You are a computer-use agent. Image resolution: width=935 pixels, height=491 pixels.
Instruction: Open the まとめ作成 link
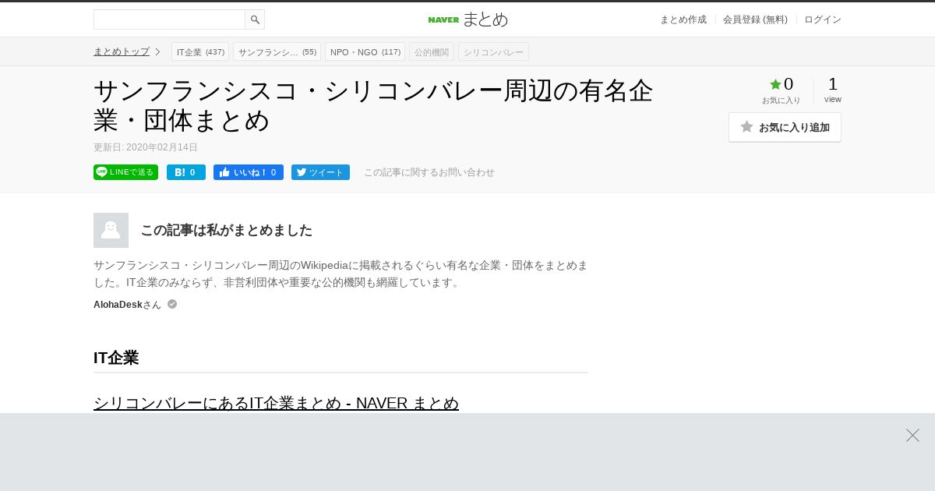point(683,19)
